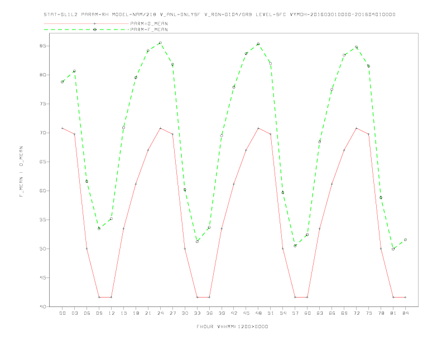The width and height of the screenshot is (442, 341).
Task: Select the red O_MEAN plus marker at hour 00
Action: tap(63, 128)
